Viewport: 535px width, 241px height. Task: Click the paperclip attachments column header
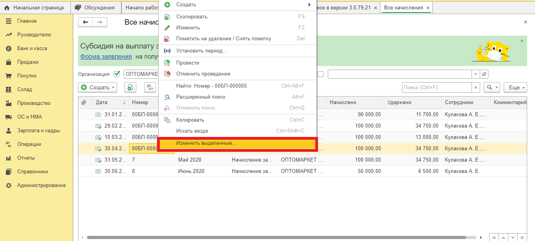click(84, 103)
